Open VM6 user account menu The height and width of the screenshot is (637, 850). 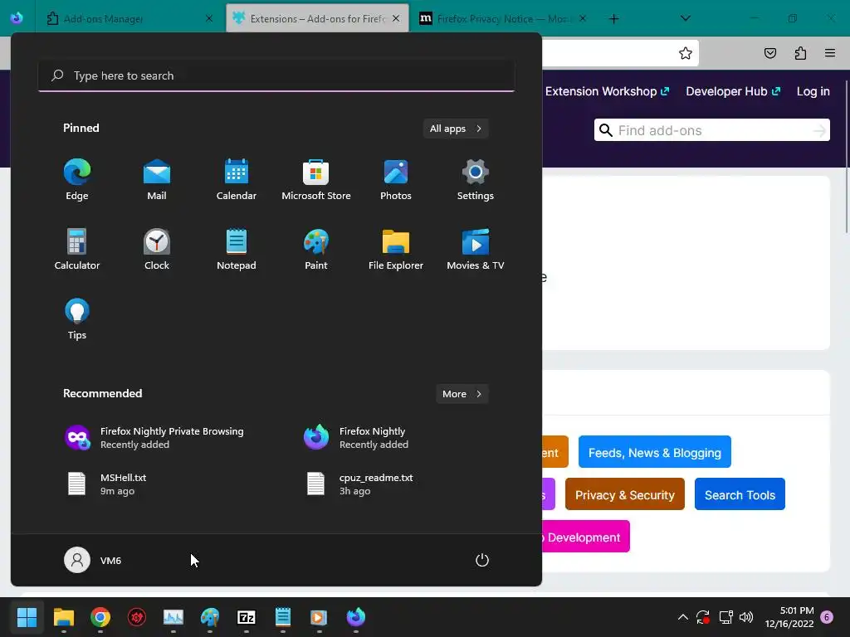click(93, 560)
